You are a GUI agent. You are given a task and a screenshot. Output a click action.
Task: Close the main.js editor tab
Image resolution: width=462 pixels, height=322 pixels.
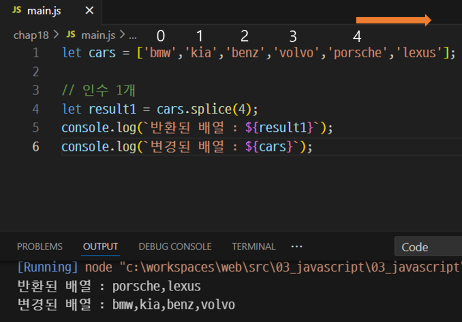click(89, 10)
